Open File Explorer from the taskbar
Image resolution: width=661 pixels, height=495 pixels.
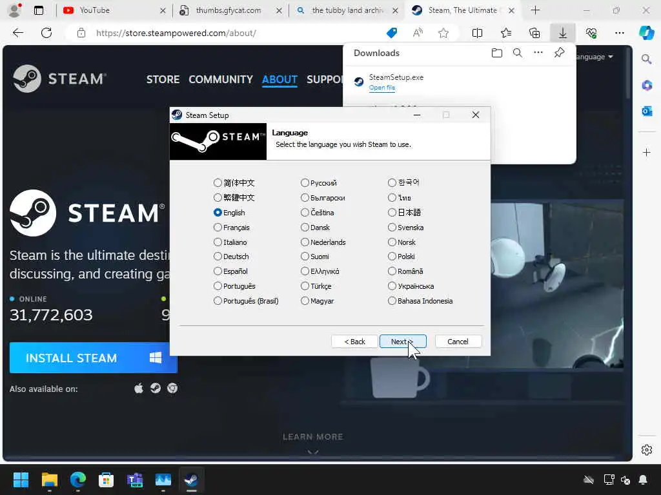point(49,480)
